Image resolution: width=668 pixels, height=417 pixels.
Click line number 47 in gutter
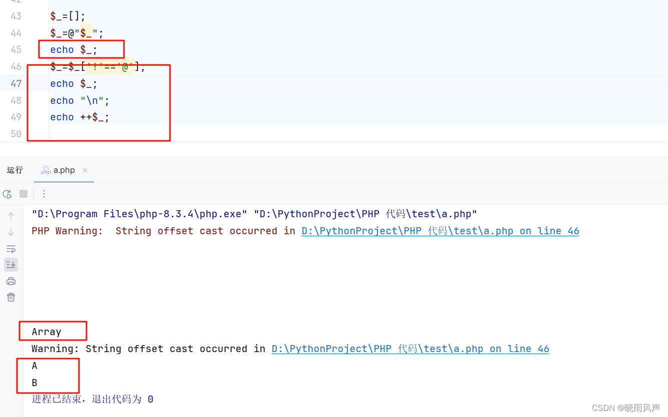(x=16, y=83)
